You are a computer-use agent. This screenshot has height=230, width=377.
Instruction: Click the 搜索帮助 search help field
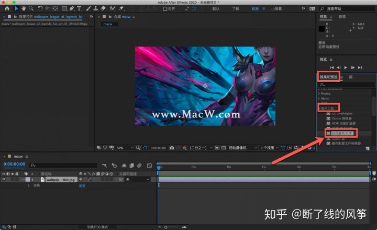point(348,9)
